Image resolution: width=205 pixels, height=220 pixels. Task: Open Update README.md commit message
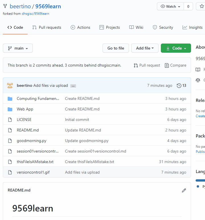pos(83,130)
